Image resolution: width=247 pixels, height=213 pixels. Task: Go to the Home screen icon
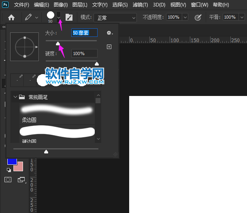point(11,17)
